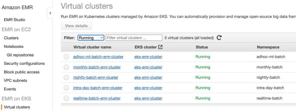
Task: Select the monthly-batch-emr-cluster radio button
Action: coord(66,67)
